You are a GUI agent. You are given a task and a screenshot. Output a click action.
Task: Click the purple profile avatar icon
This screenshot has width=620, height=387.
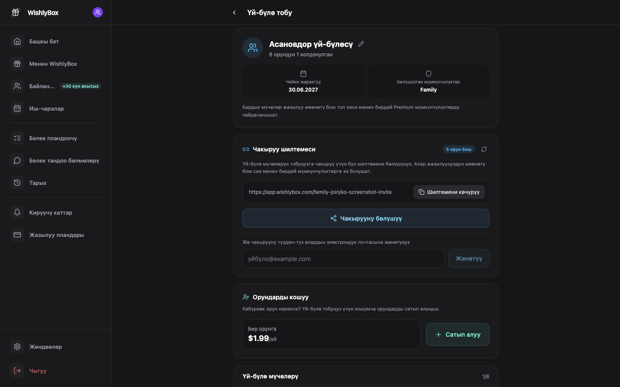(98, 12)
